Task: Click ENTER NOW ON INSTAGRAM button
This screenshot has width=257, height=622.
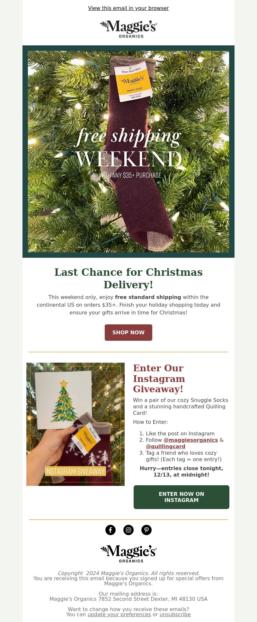Action: [x=182, y=497]
